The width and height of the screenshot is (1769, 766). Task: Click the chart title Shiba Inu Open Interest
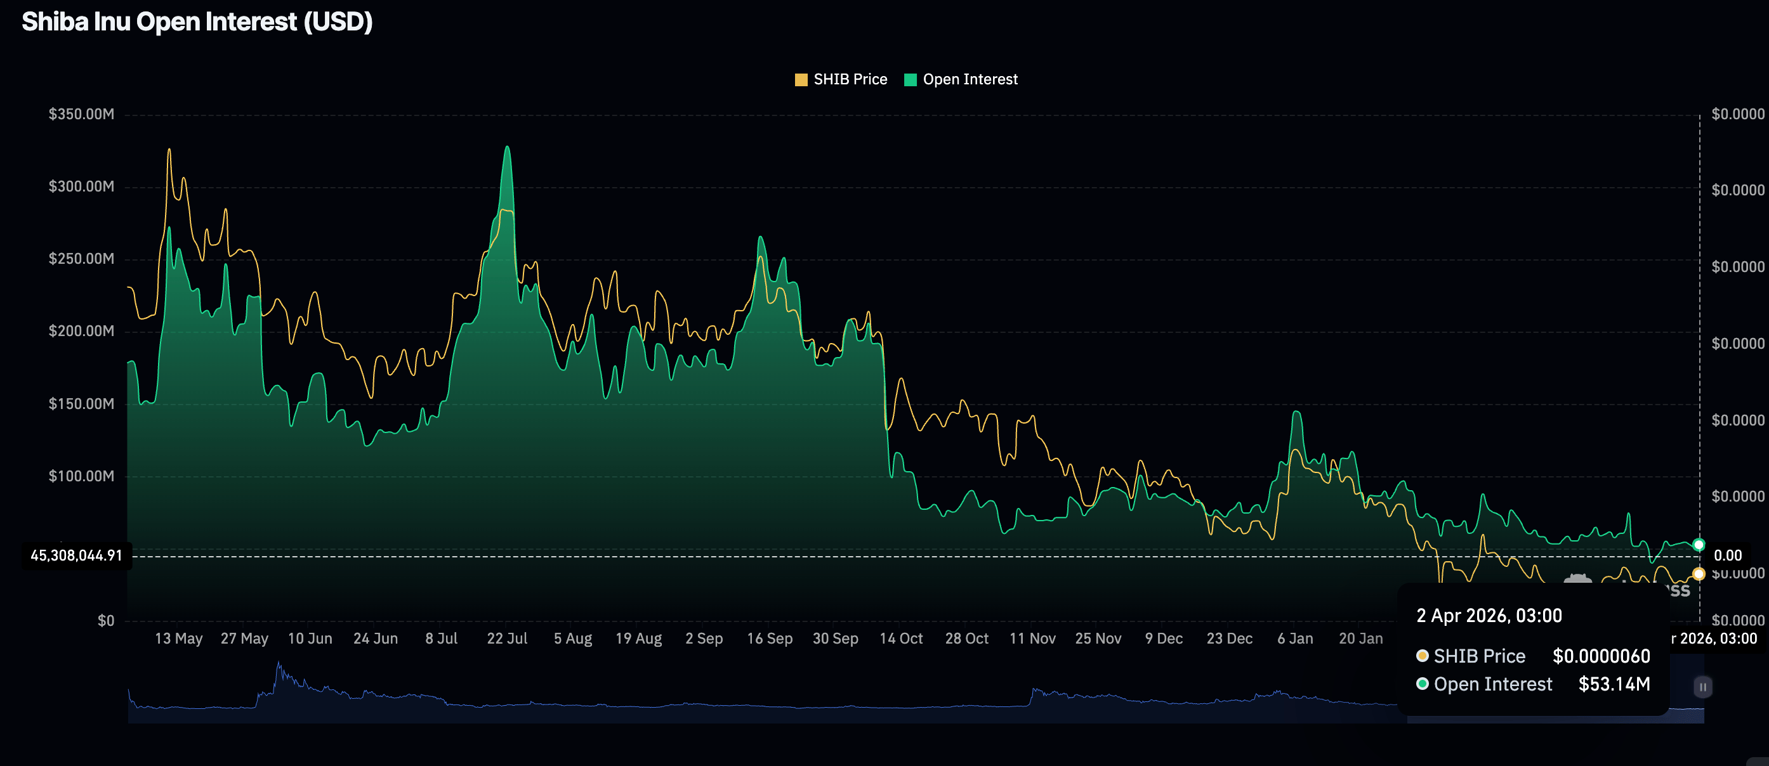tap(197, 22)
